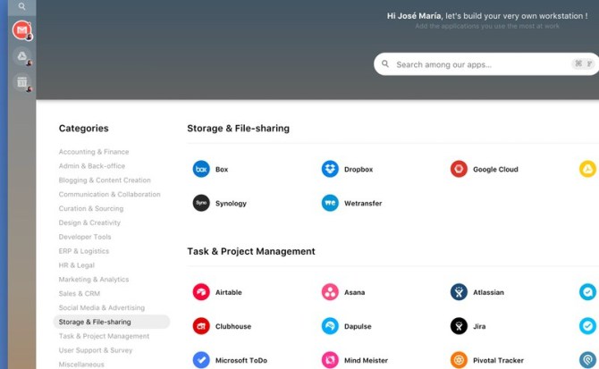Click the Google Cloud app name label
599x369 pixels.
[495, 170]
